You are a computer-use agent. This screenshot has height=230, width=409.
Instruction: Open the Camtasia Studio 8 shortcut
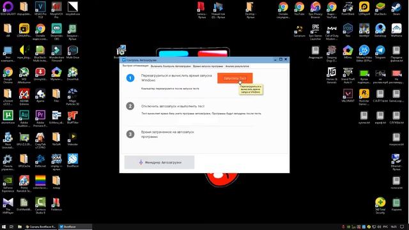(40, 206)
